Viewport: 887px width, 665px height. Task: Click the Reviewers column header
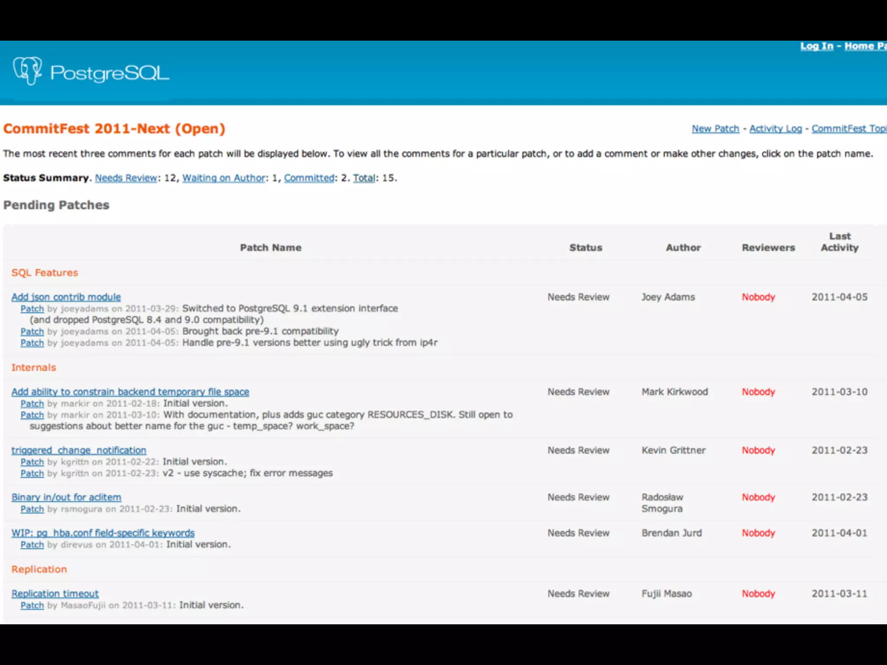[x=768, y=248]
